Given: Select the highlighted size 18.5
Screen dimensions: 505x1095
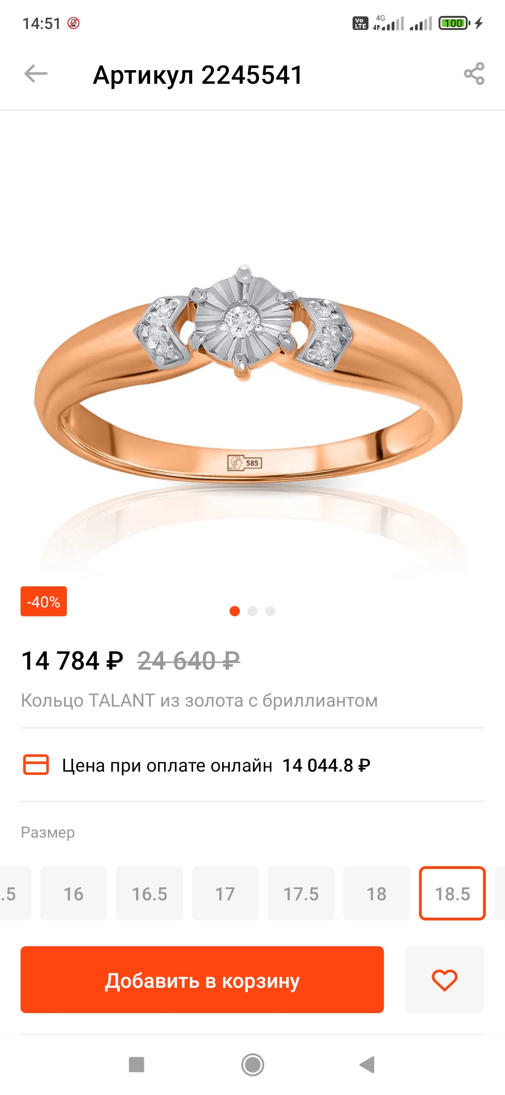Looking at the screenshot, I should point(452,893).
